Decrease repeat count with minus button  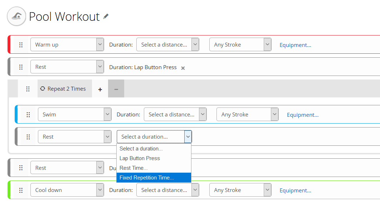click(x=116, y=89)
